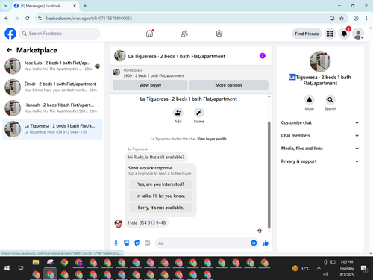Open Chrome three-dot menu

366,18
